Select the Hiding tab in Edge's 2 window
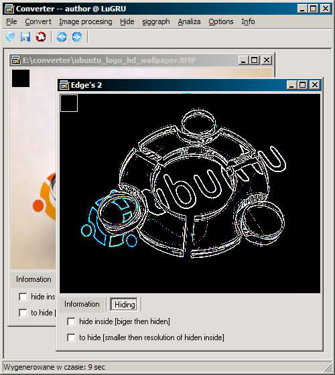 pyautogui.click(x=125, y=305)
